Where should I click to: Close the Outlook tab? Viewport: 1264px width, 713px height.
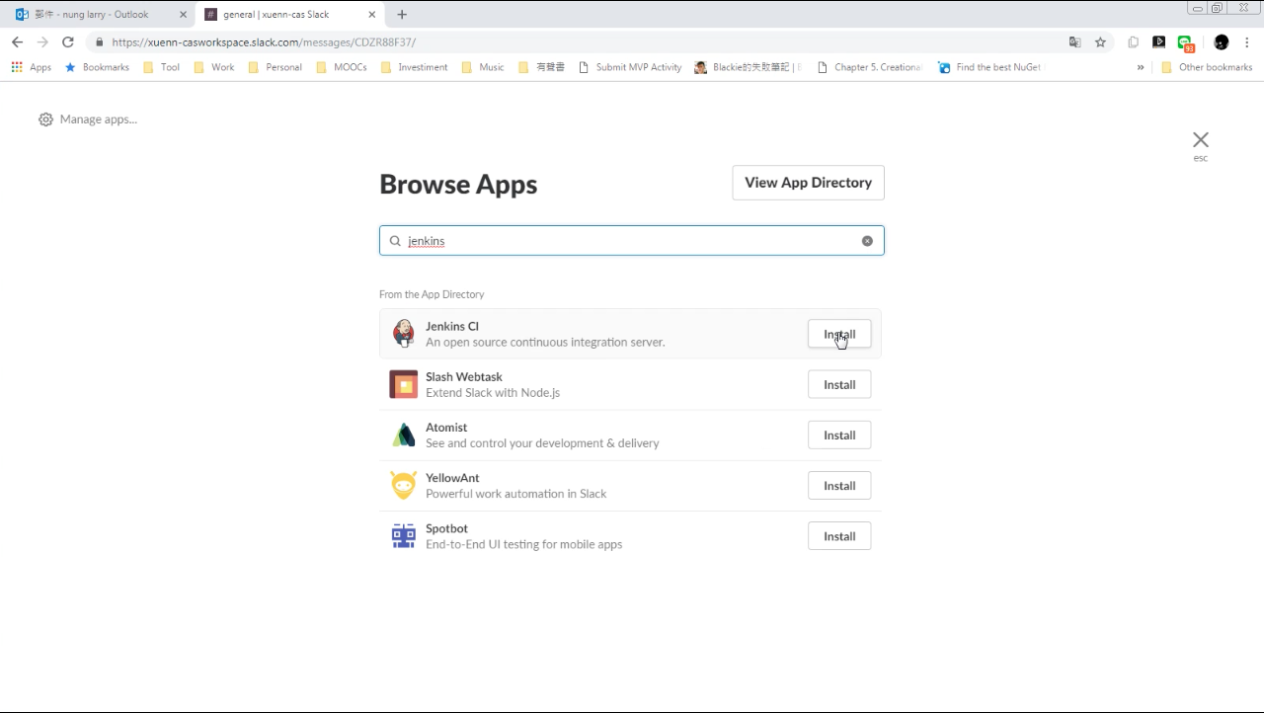click(183, 15)
